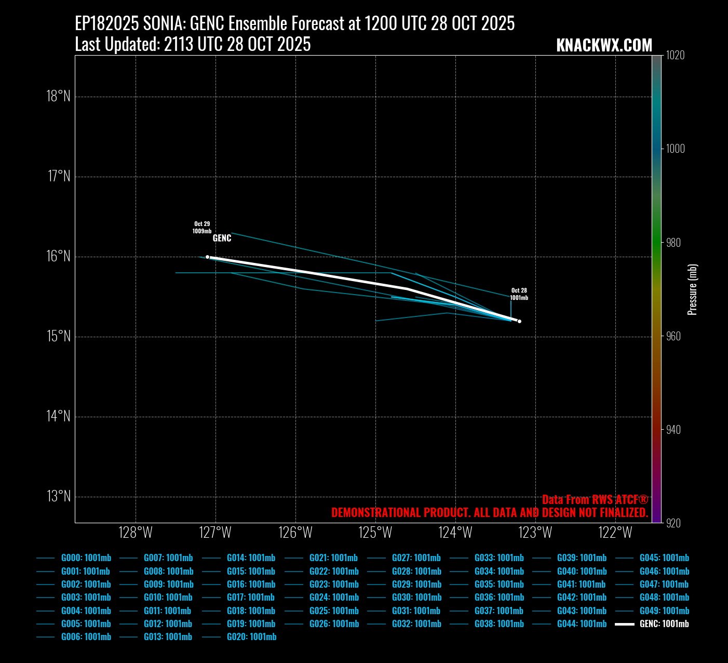Click the red demonstrational product disclaimer

489,513
